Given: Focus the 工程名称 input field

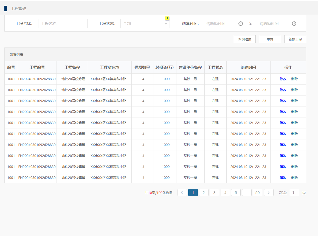Looking at the screenshot, I should pyautogui.click(x=63, y=24).
